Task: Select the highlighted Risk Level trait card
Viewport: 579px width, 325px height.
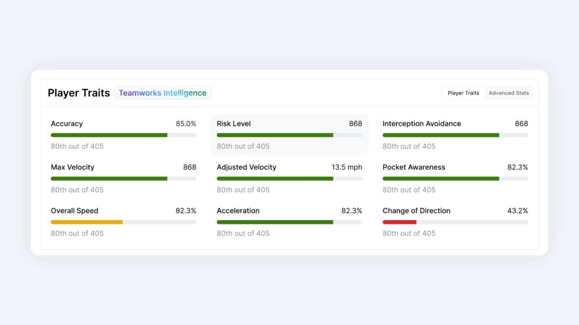Action: point(289,135)
